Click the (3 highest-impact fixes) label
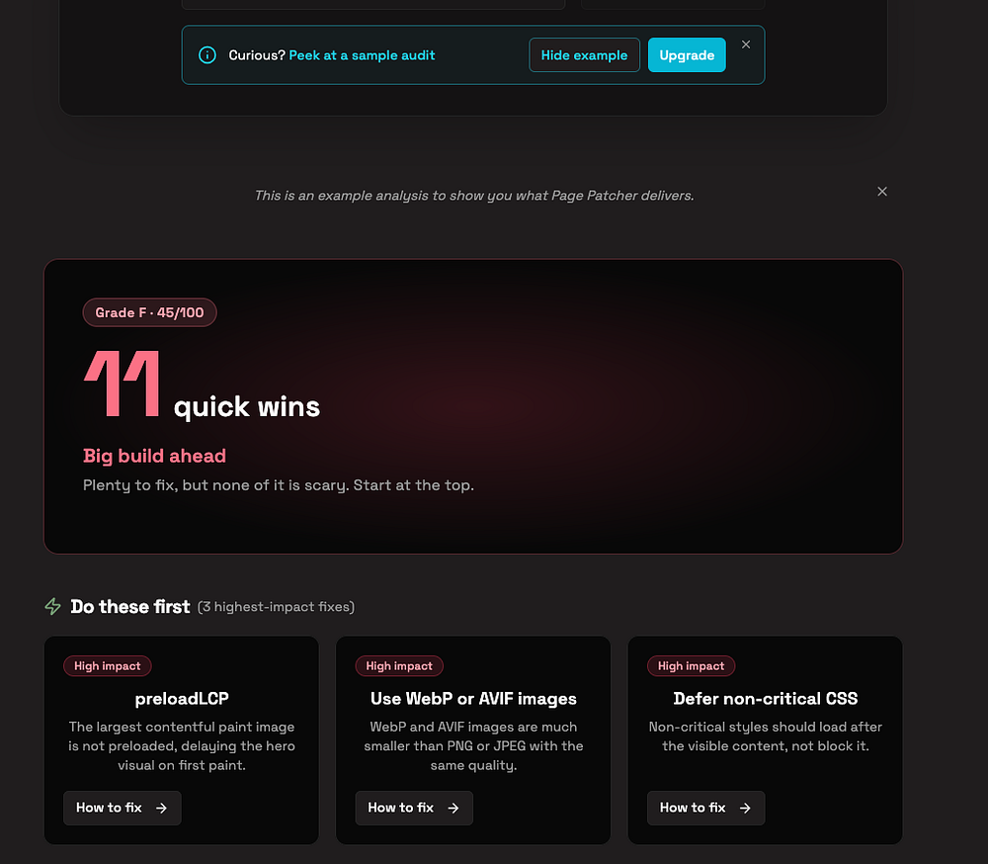The width and height of the screenshot is (988, 864). [x=276, y=607]
